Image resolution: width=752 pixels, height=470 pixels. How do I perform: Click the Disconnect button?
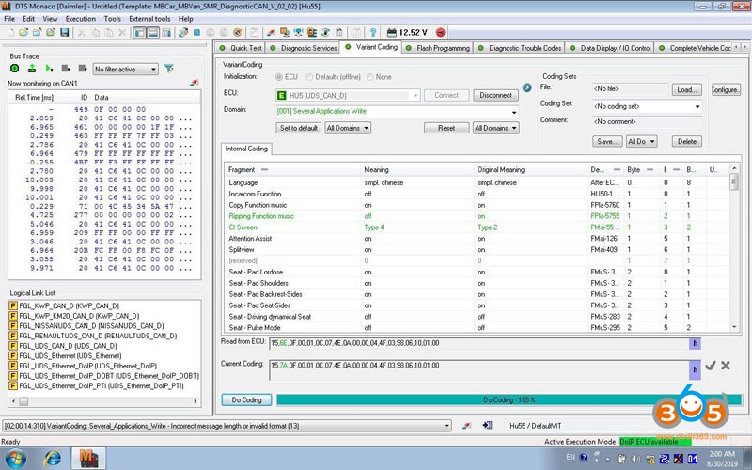click(494, 95)
